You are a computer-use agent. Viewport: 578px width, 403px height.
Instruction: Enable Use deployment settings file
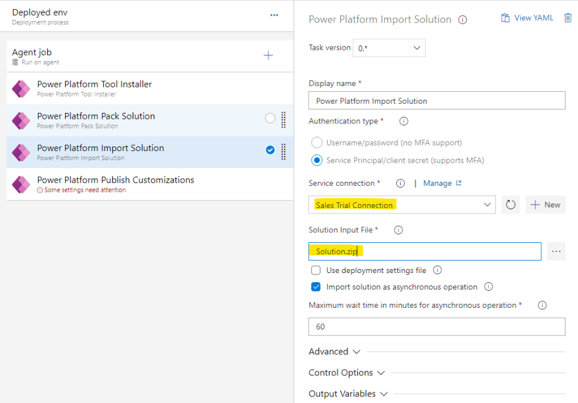click(316, 270)
